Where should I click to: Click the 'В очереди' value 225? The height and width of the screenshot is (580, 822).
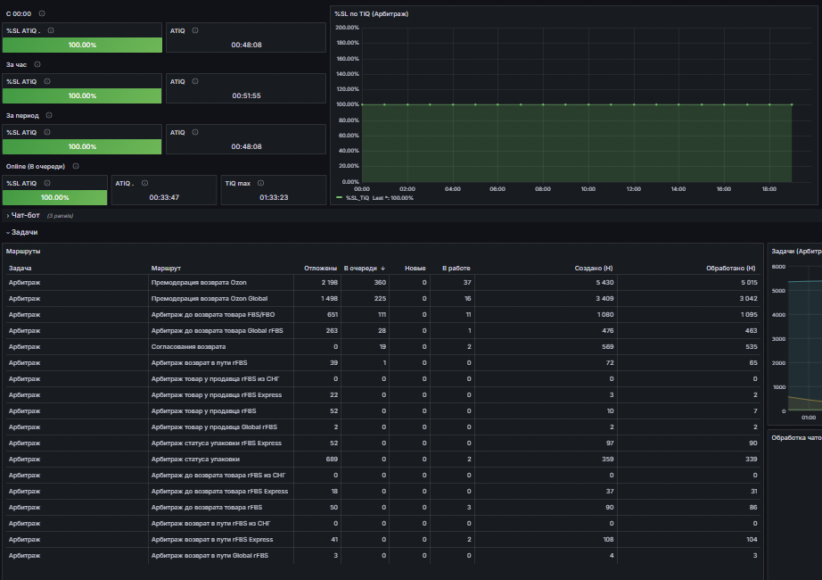click(380, 299)
